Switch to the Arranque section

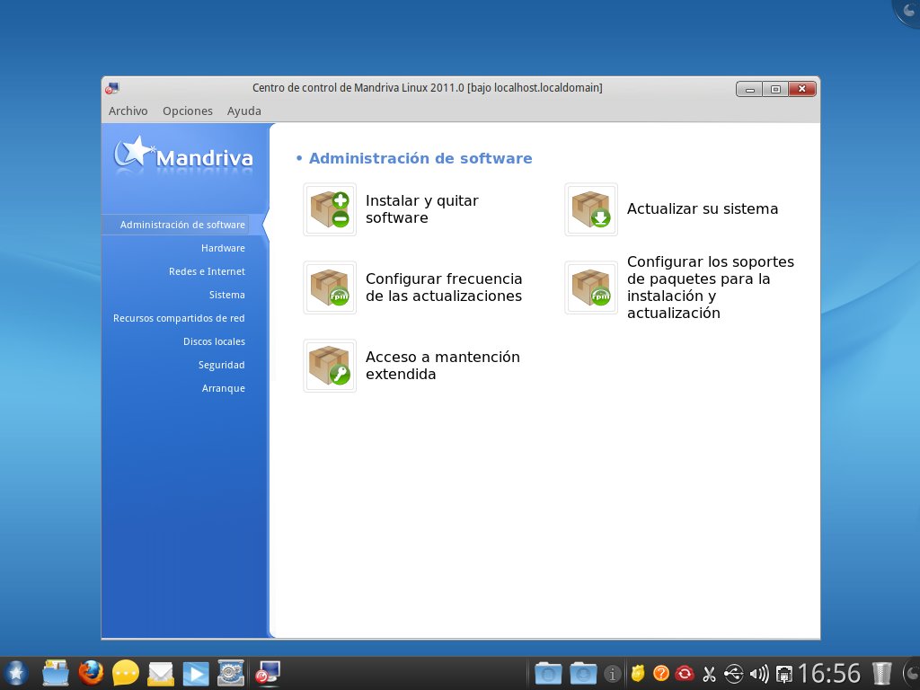click(x=223, y=388)
